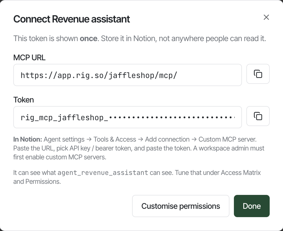Viewport: 283px width, 231px height.
Task: Click the MCP URL field
Action: (x=127, y=75)
